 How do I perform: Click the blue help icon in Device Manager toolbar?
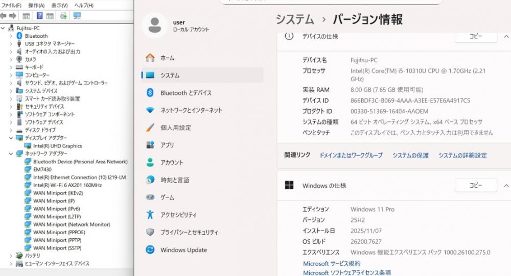click(39, 16)
